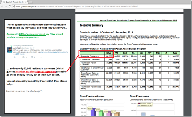192x117 pixels.
Task: Open the site information icon in address bar
Action: [14, 6]
